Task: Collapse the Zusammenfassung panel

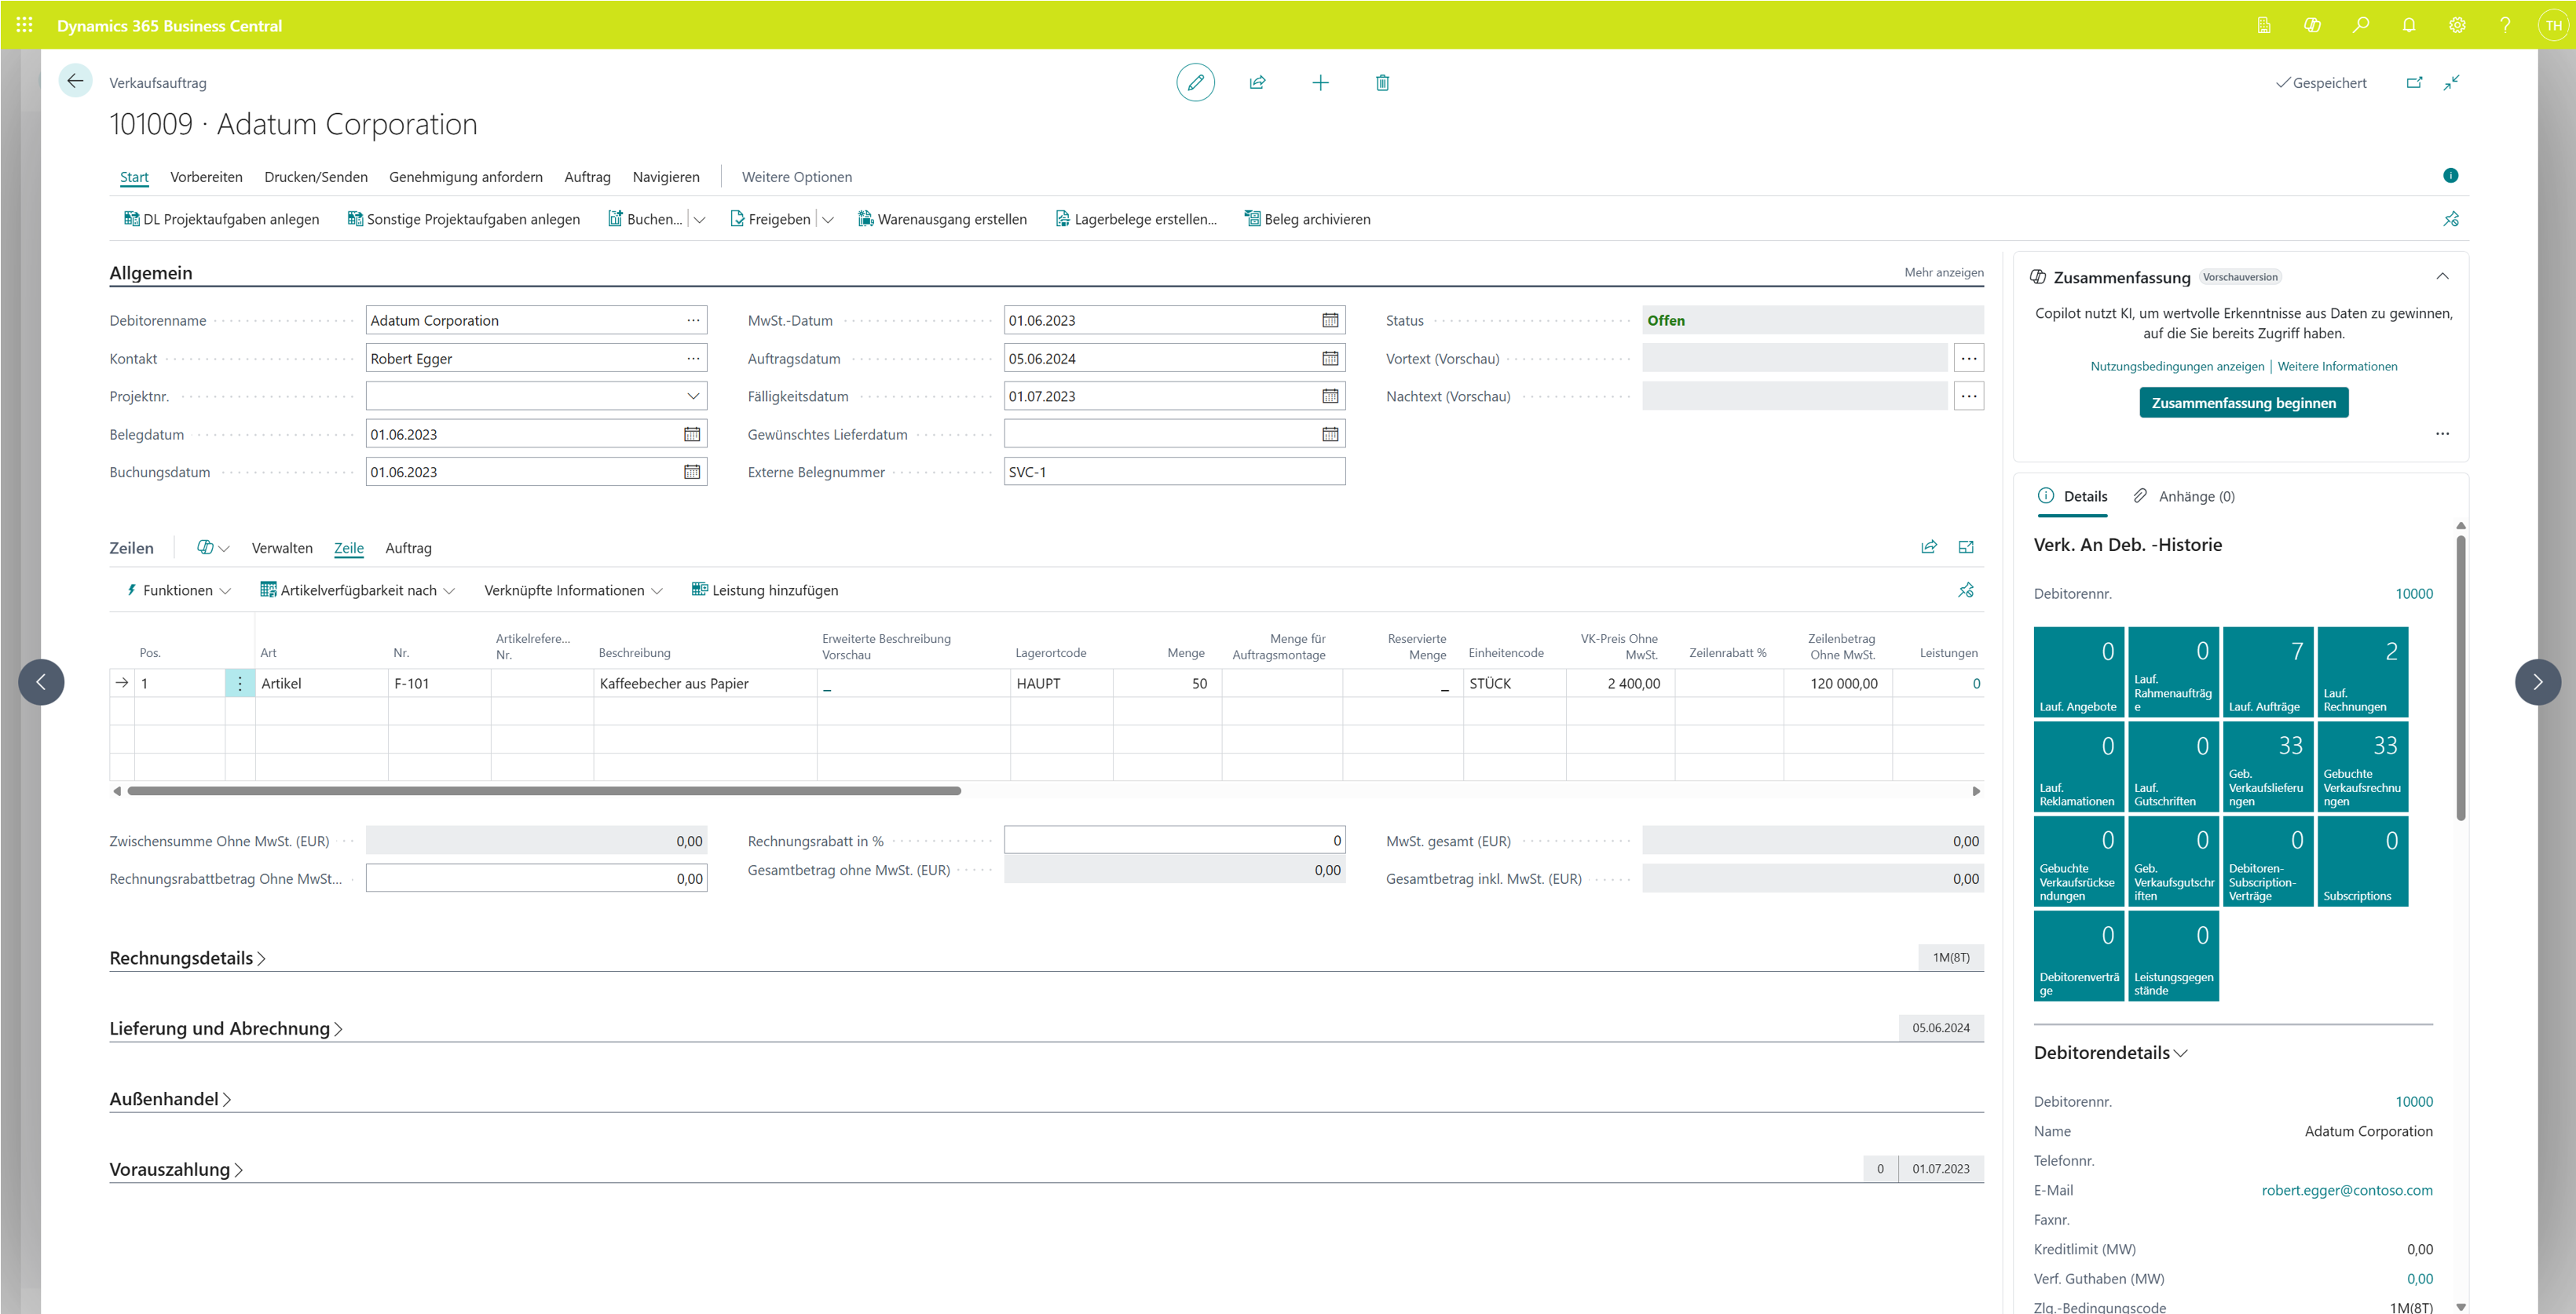Action: 2442,277
